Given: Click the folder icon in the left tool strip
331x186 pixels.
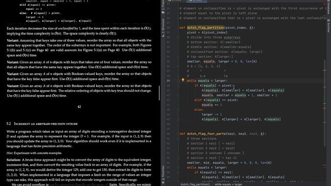Looking at the screenshot, I should coord(163,12).
